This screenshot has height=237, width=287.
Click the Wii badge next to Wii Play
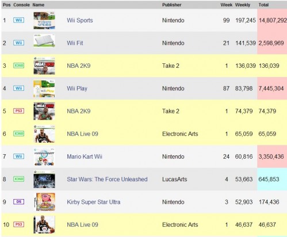point(18,88)
